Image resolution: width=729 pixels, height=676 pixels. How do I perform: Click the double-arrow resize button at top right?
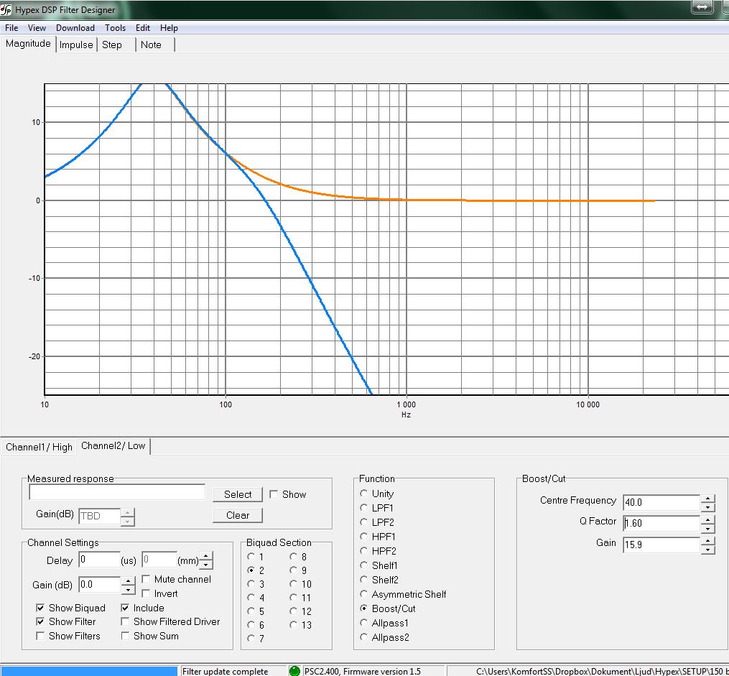pyautogui.click(x=702, y=6)
